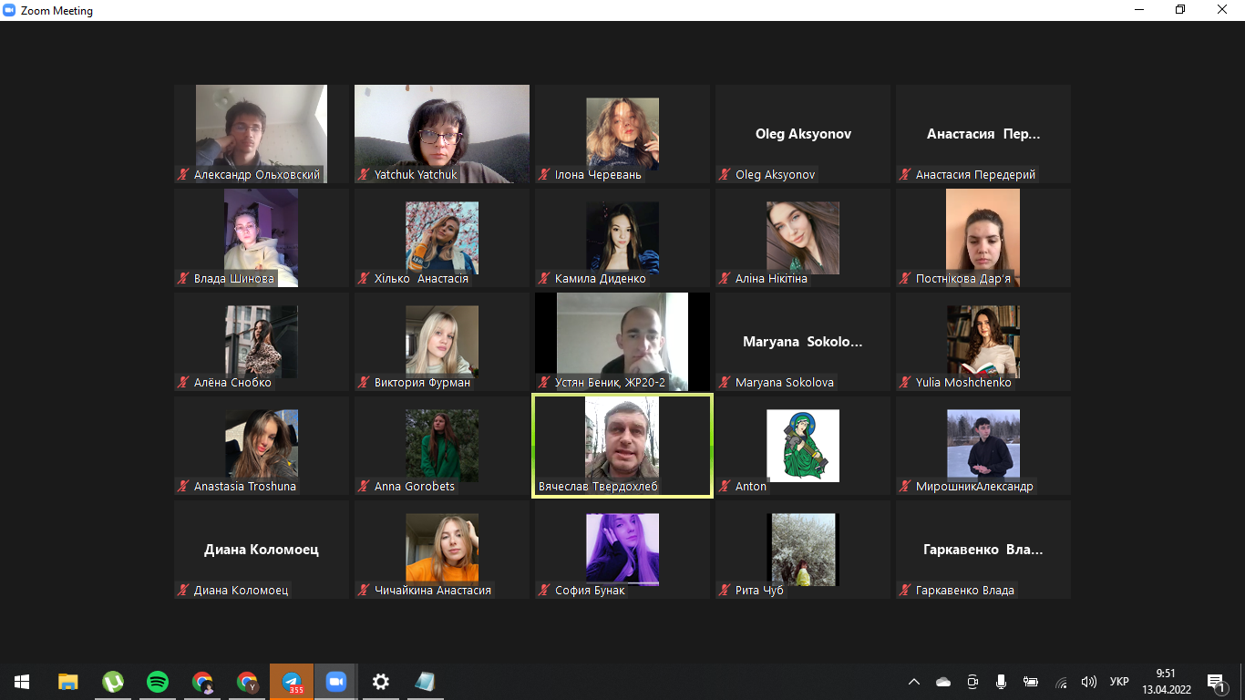This screenshot has width=1245, height=700.
Task: Click muted mic icon beside Чичайкина Анастасия
Action: [364, 590]
